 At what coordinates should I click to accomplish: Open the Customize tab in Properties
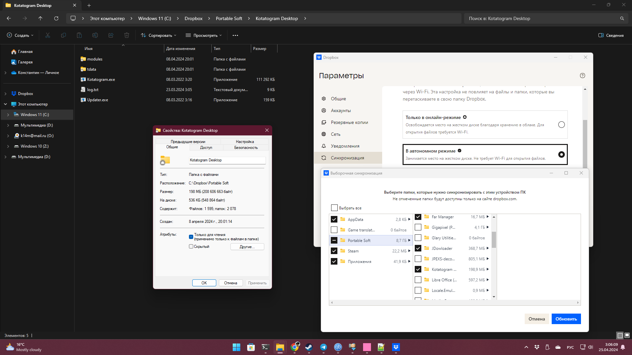(245, 142)
